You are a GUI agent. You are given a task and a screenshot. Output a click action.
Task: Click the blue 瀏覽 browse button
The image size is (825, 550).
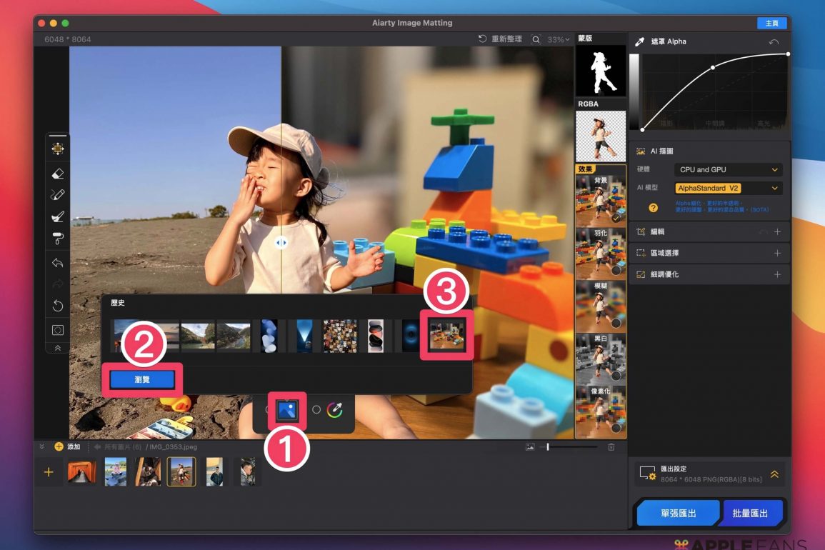coord(142,380)
